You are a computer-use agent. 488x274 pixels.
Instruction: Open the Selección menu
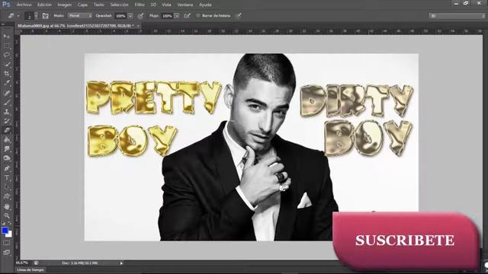tap(119, 5)
